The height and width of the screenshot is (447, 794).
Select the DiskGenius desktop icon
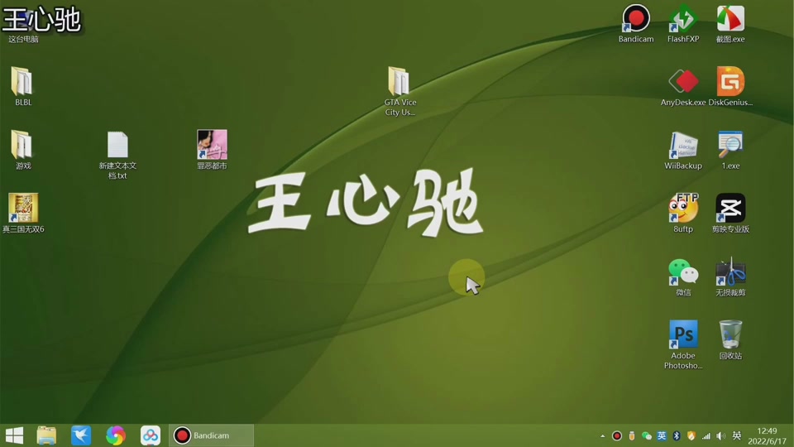click(x=730, y=86)
